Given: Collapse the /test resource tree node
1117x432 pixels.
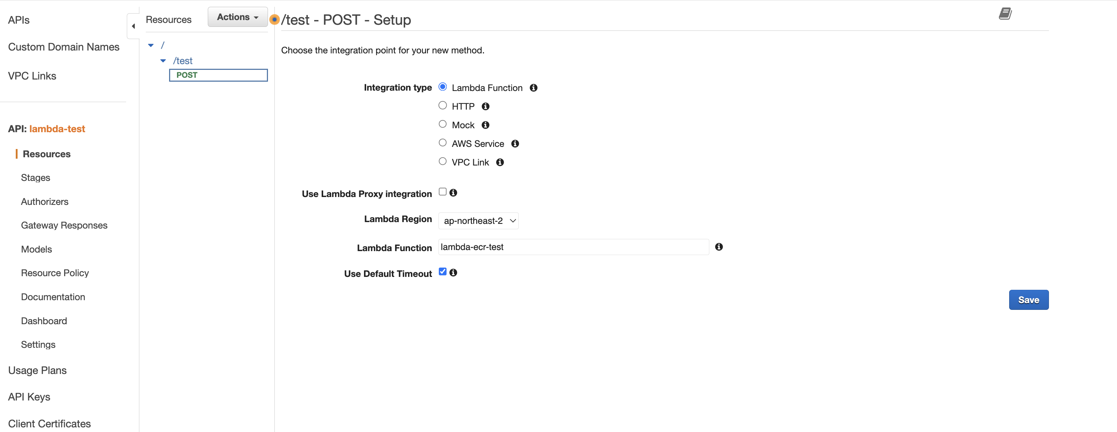Looking at the screenshot, I should point(163,61).
